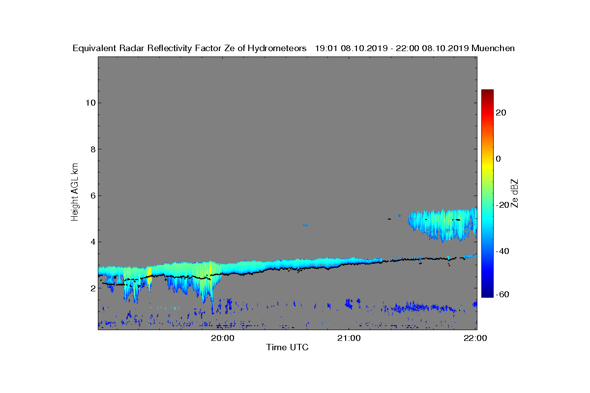Image resolution: width=590 pixels, height=393 pixels.
Task: Click the dark blue bottom of colorbar
Action: point(487,294)
